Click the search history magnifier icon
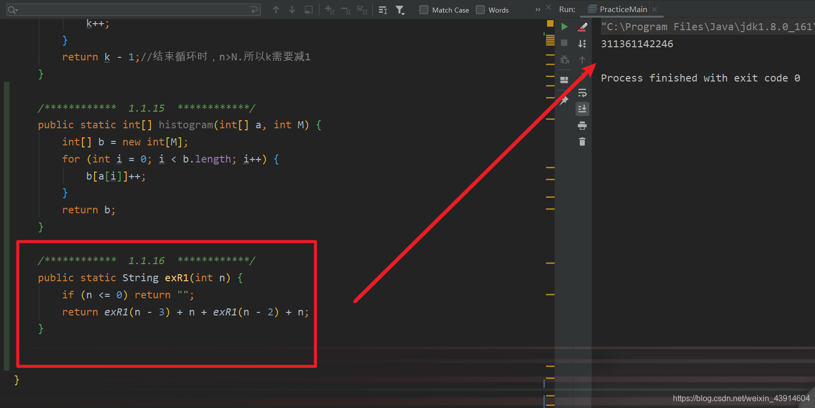Screen dimensions: 815x408 pos(12,10)
